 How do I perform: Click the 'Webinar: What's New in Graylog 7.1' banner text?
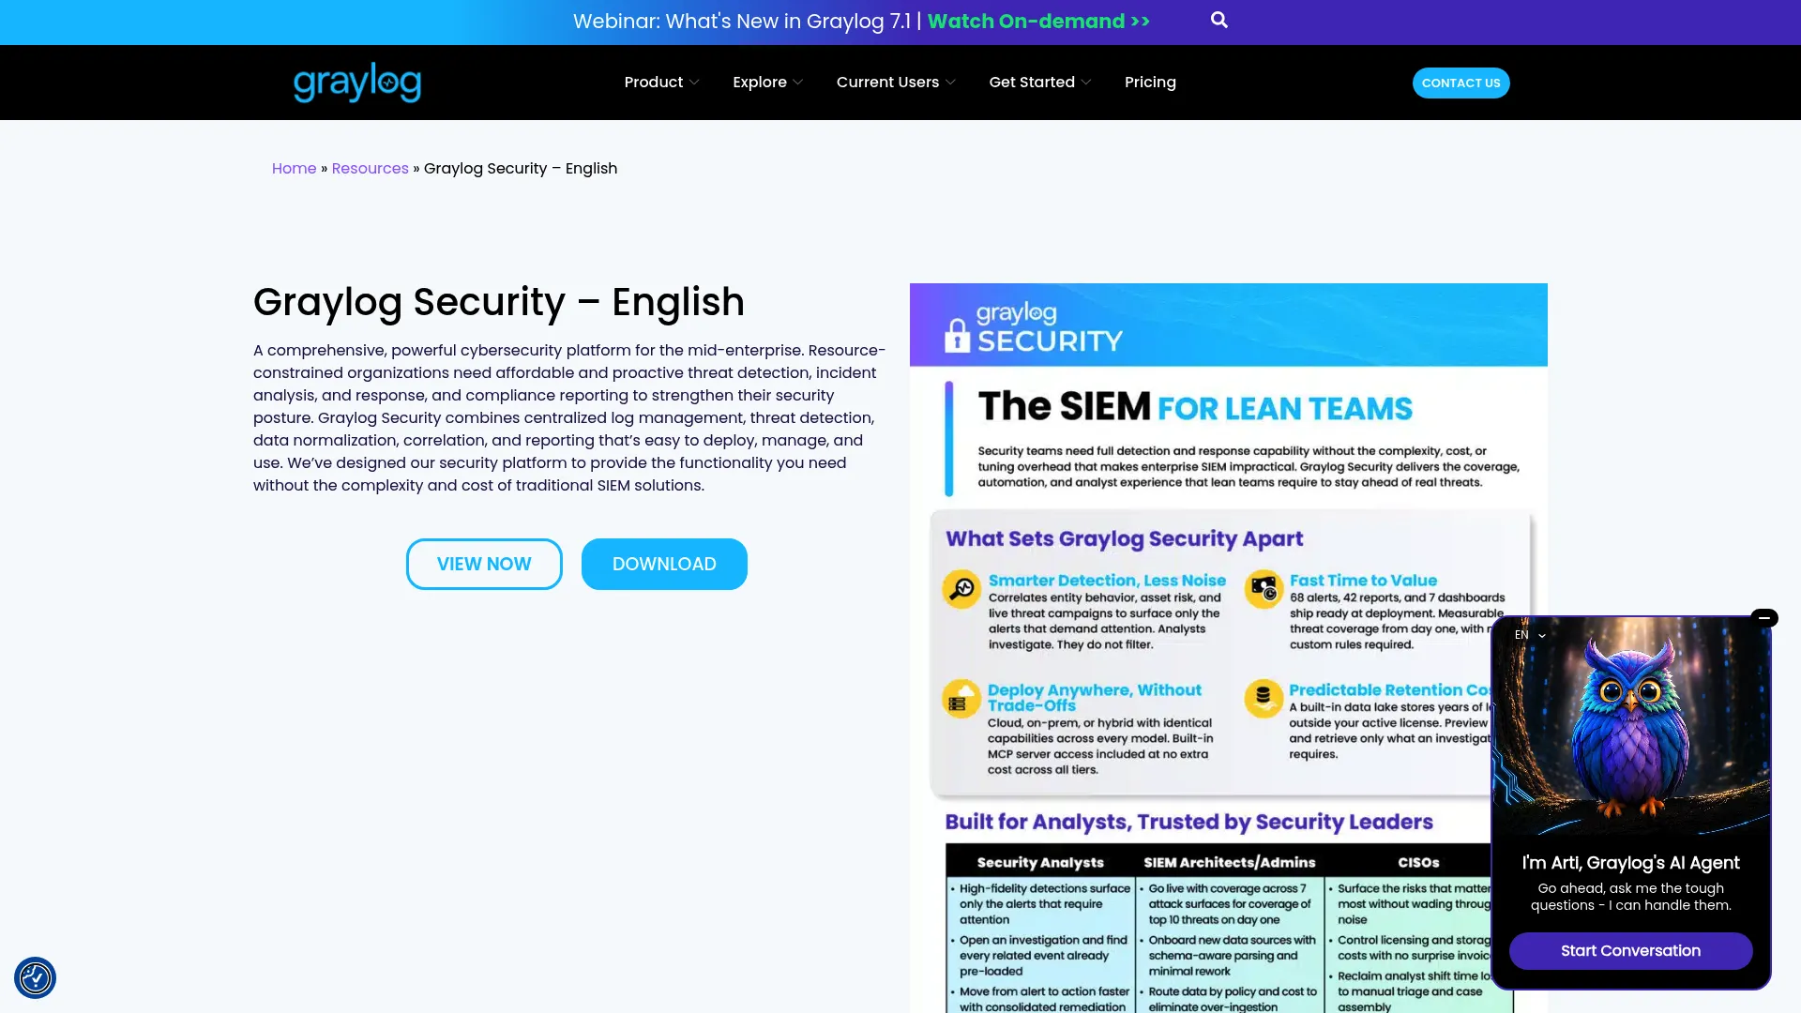click(x=742, y=22)
